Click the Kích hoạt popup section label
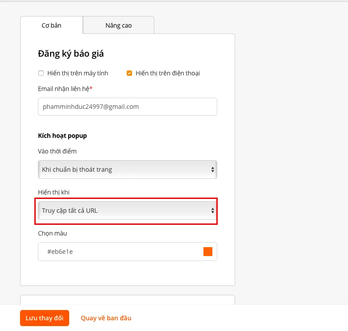 click(x=62, y=136)
